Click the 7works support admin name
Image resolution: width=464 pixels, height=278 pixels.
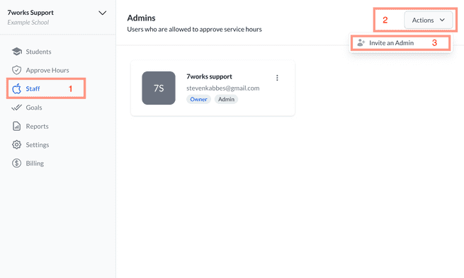[x=209, y=76]
